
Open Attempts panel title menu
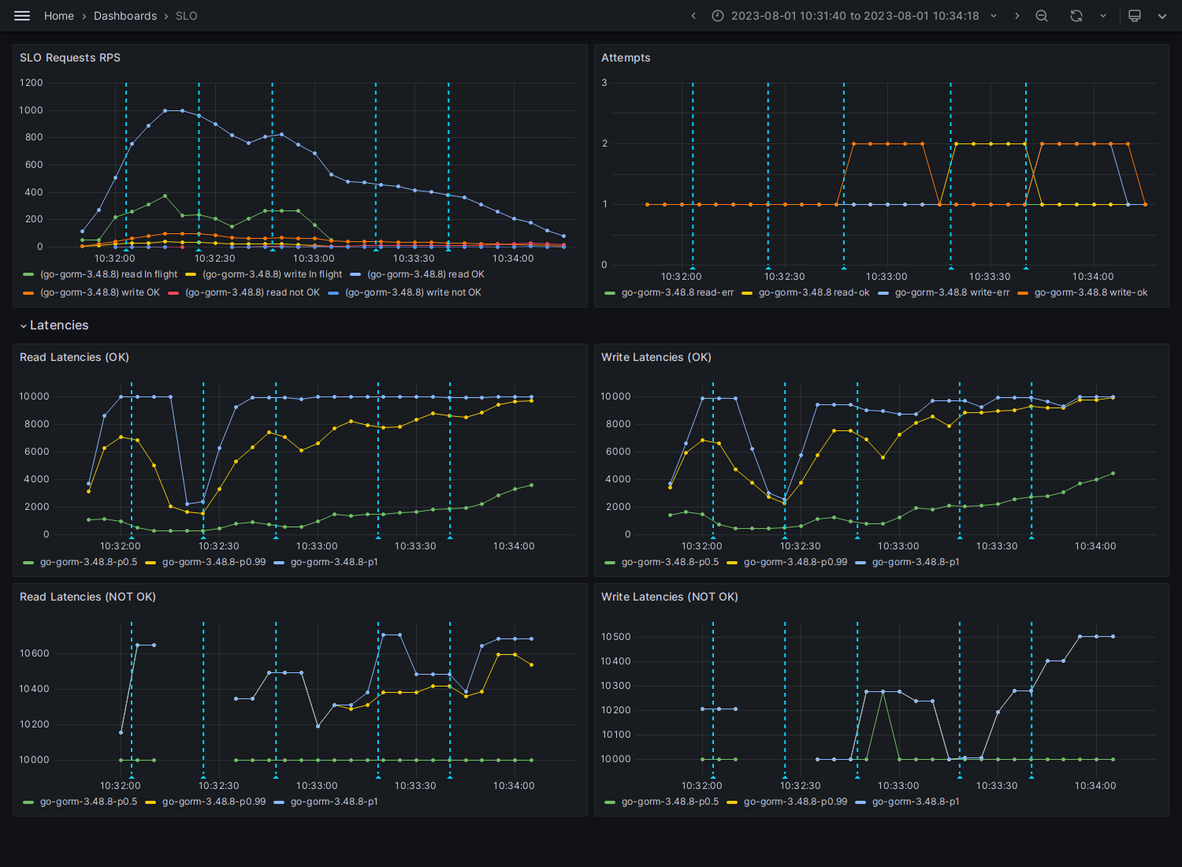[626, 58]
